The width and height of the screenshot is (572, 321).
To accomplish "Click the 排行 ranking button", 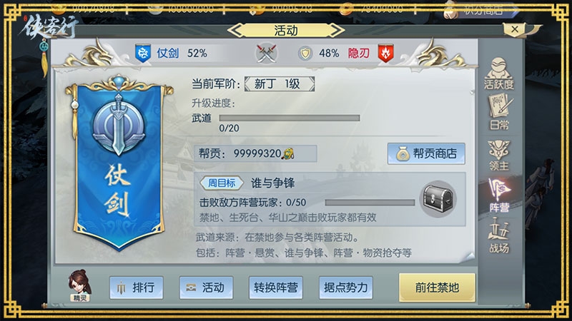I will click(136, 287).
